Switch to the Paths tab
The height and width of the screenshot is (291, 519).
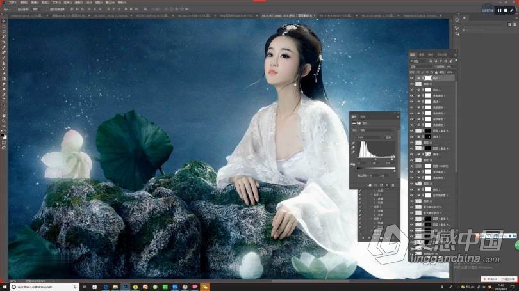(431, 54)
